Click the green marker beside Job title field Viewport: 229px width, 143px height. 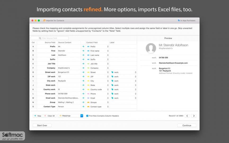[x=88, y=64]
